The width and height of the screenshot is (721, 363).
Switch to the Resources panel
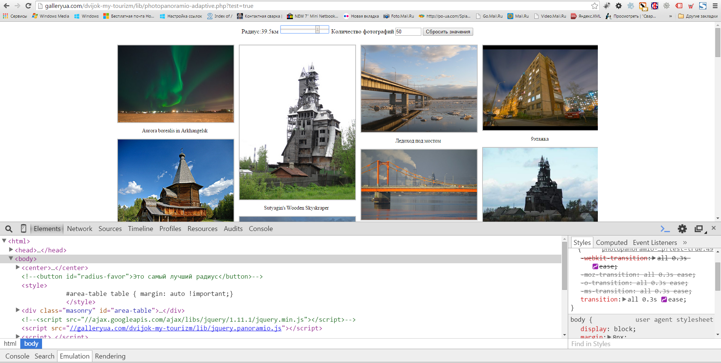tap(202, 229)
